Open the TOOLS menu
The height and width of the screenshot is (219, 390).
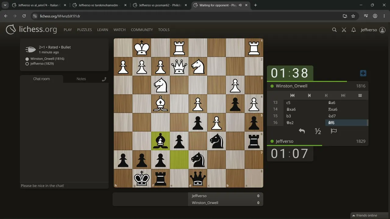tap(164, 30)
